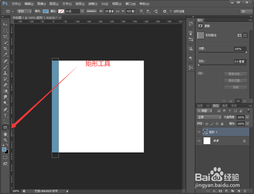
Task: Lock image pixels
Action: [212, 124]
